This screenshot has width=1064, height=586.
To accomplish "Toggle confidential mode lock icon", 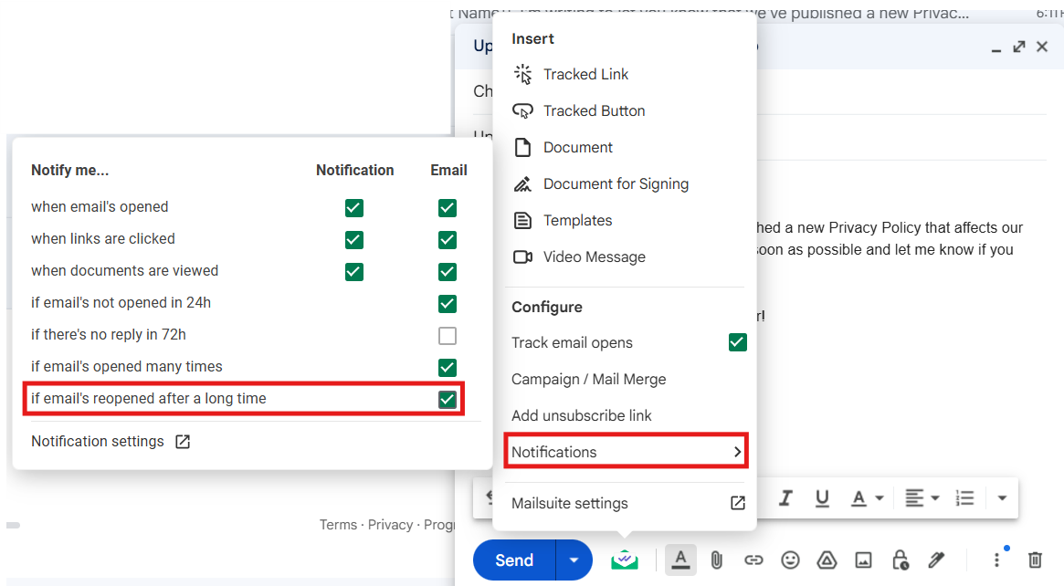I will pos(900,560).
